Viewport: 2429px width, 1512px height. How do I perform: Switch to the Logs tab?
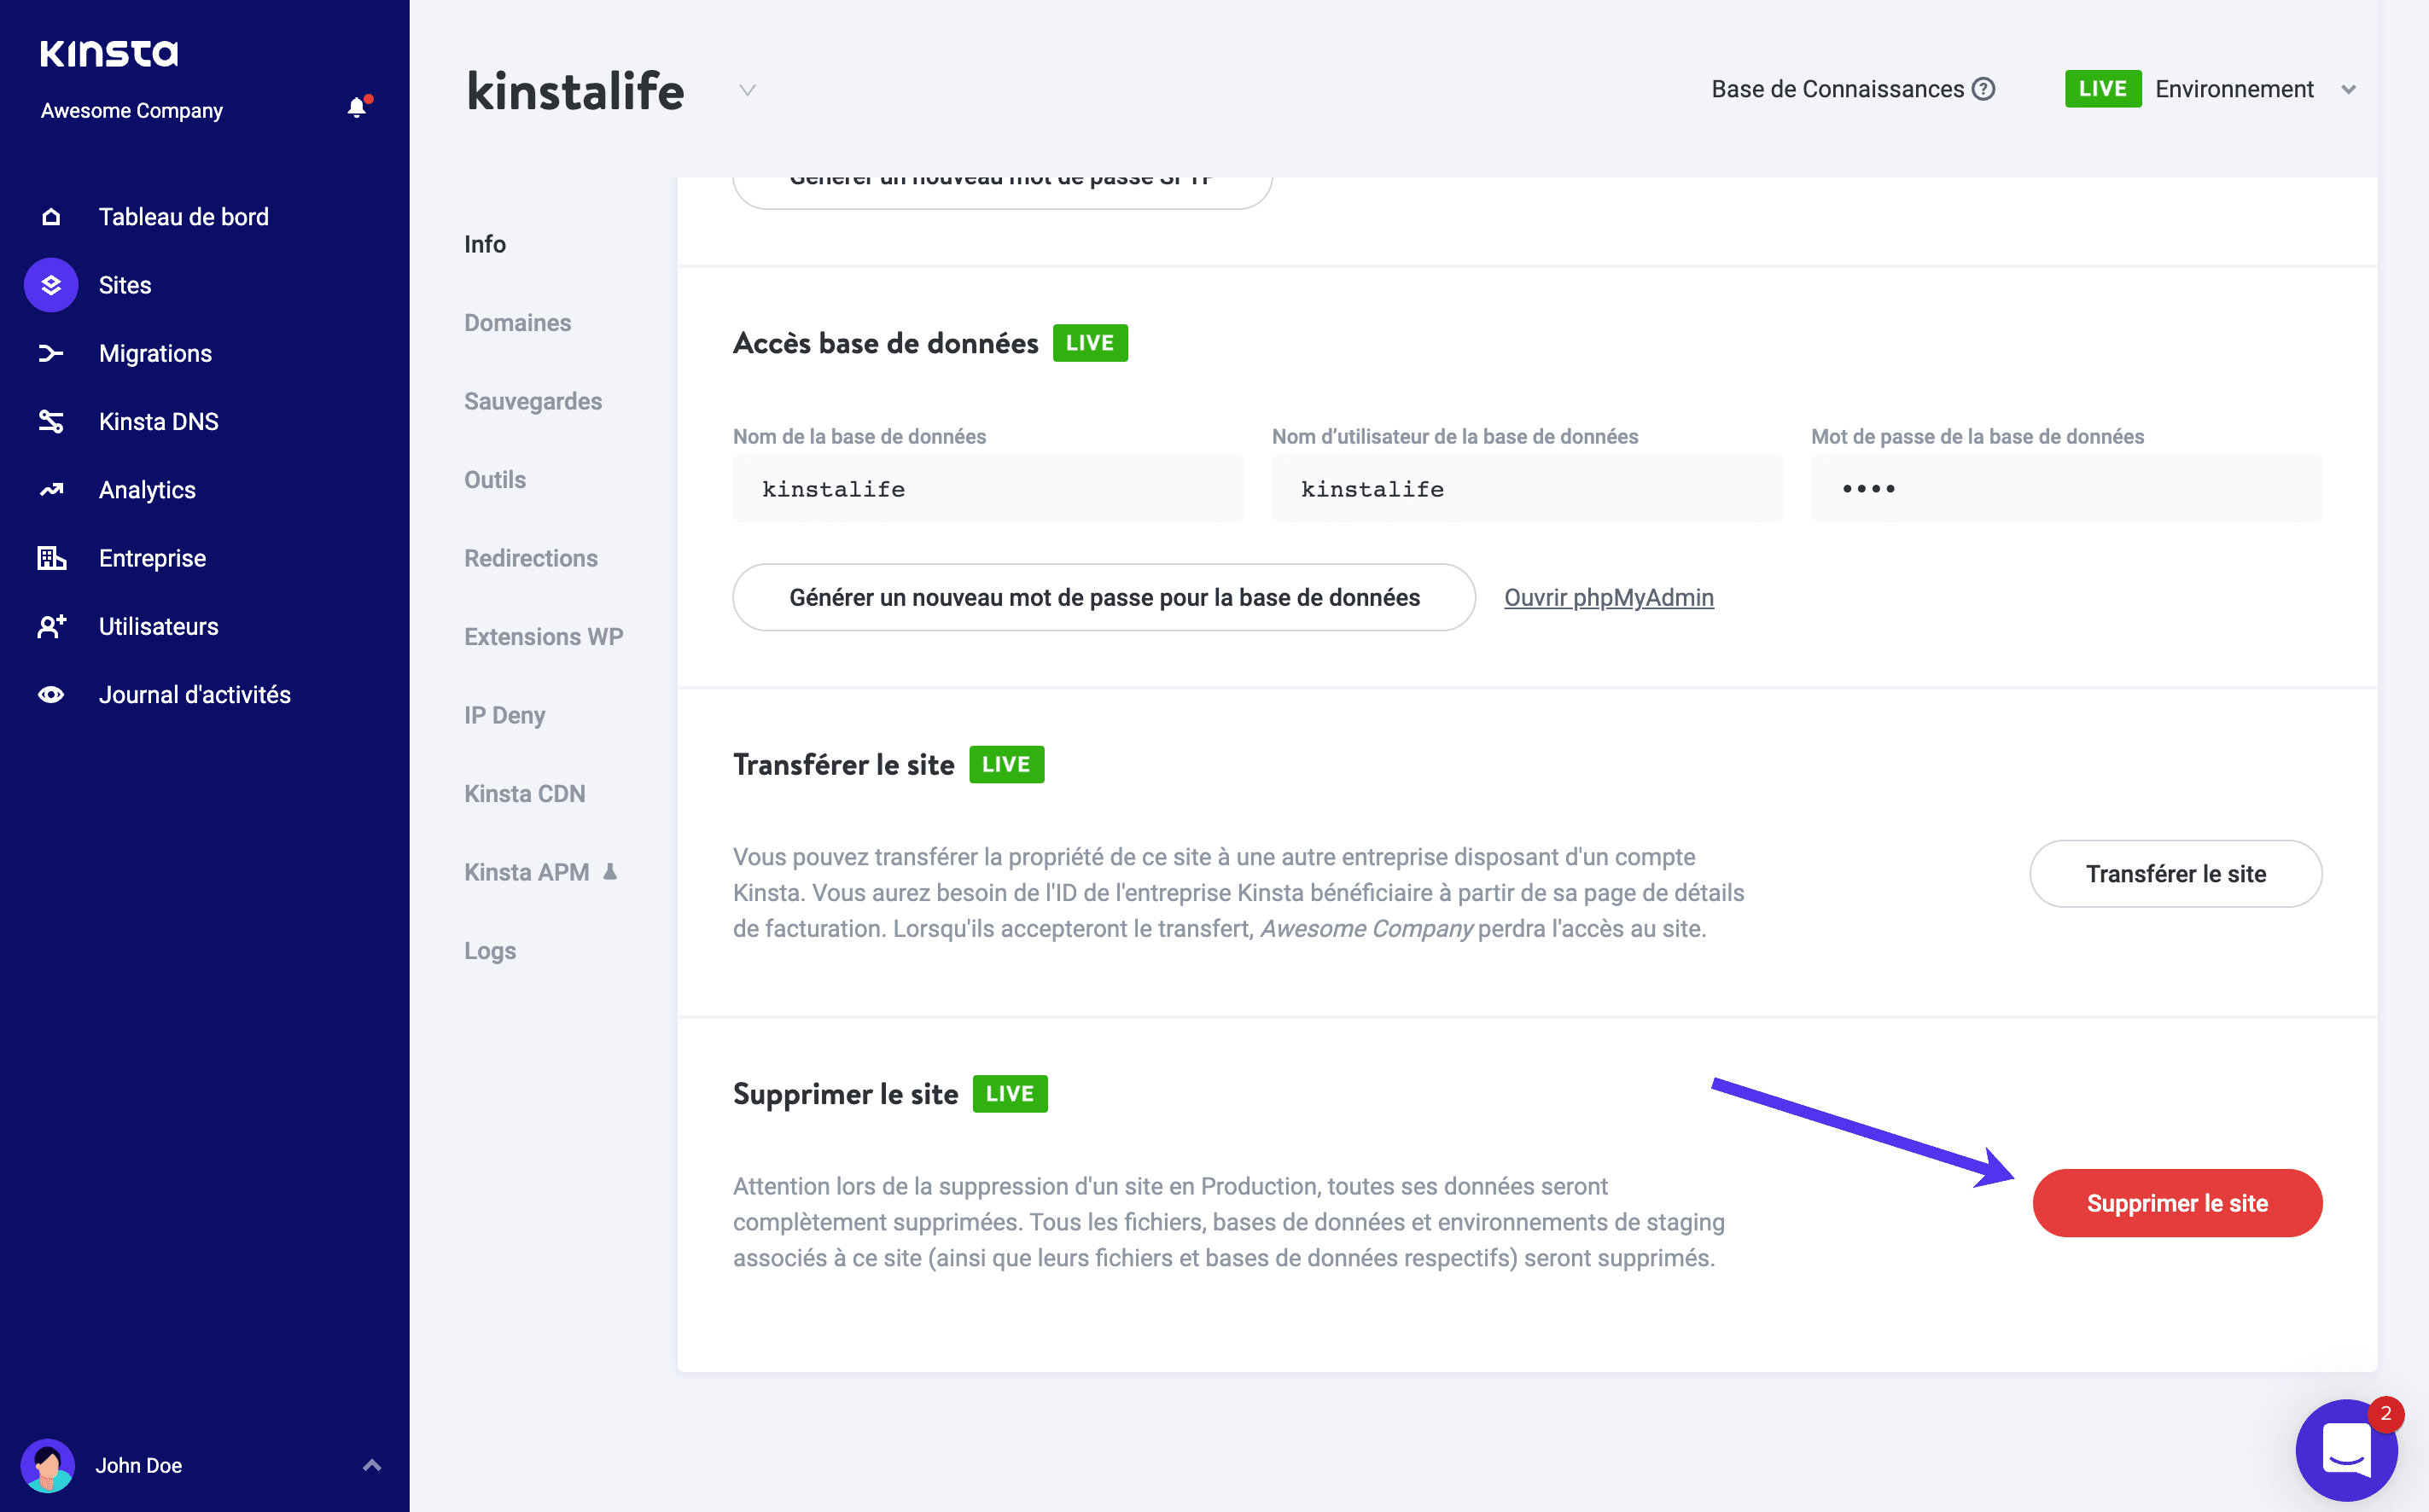(x=490, y=951)
